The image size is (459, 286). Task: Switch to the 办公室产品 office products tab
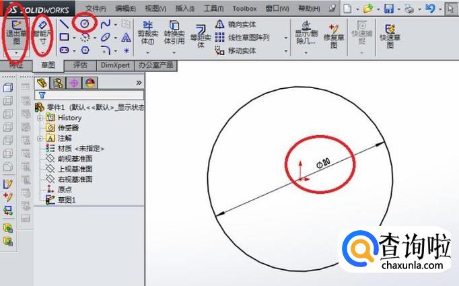[x=155, y=65]
